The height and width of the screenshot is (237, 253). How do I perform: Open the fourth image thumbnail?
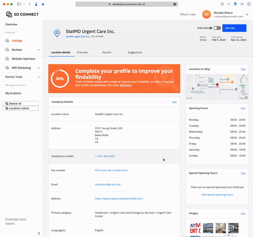click(233, 228)
